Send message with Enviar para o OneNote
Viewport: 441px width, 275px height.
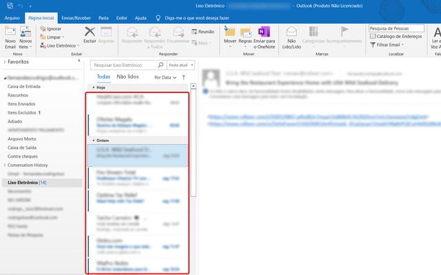click(264, 38)
